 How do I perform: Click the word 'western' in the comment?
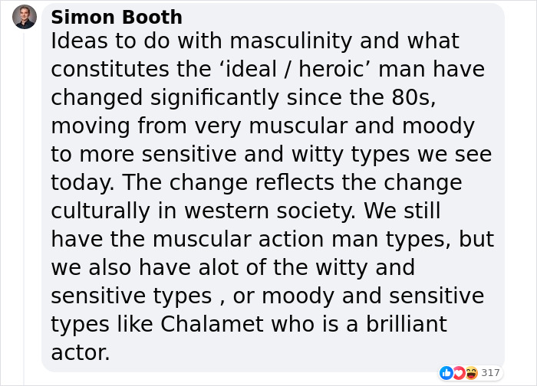[226, 211]
